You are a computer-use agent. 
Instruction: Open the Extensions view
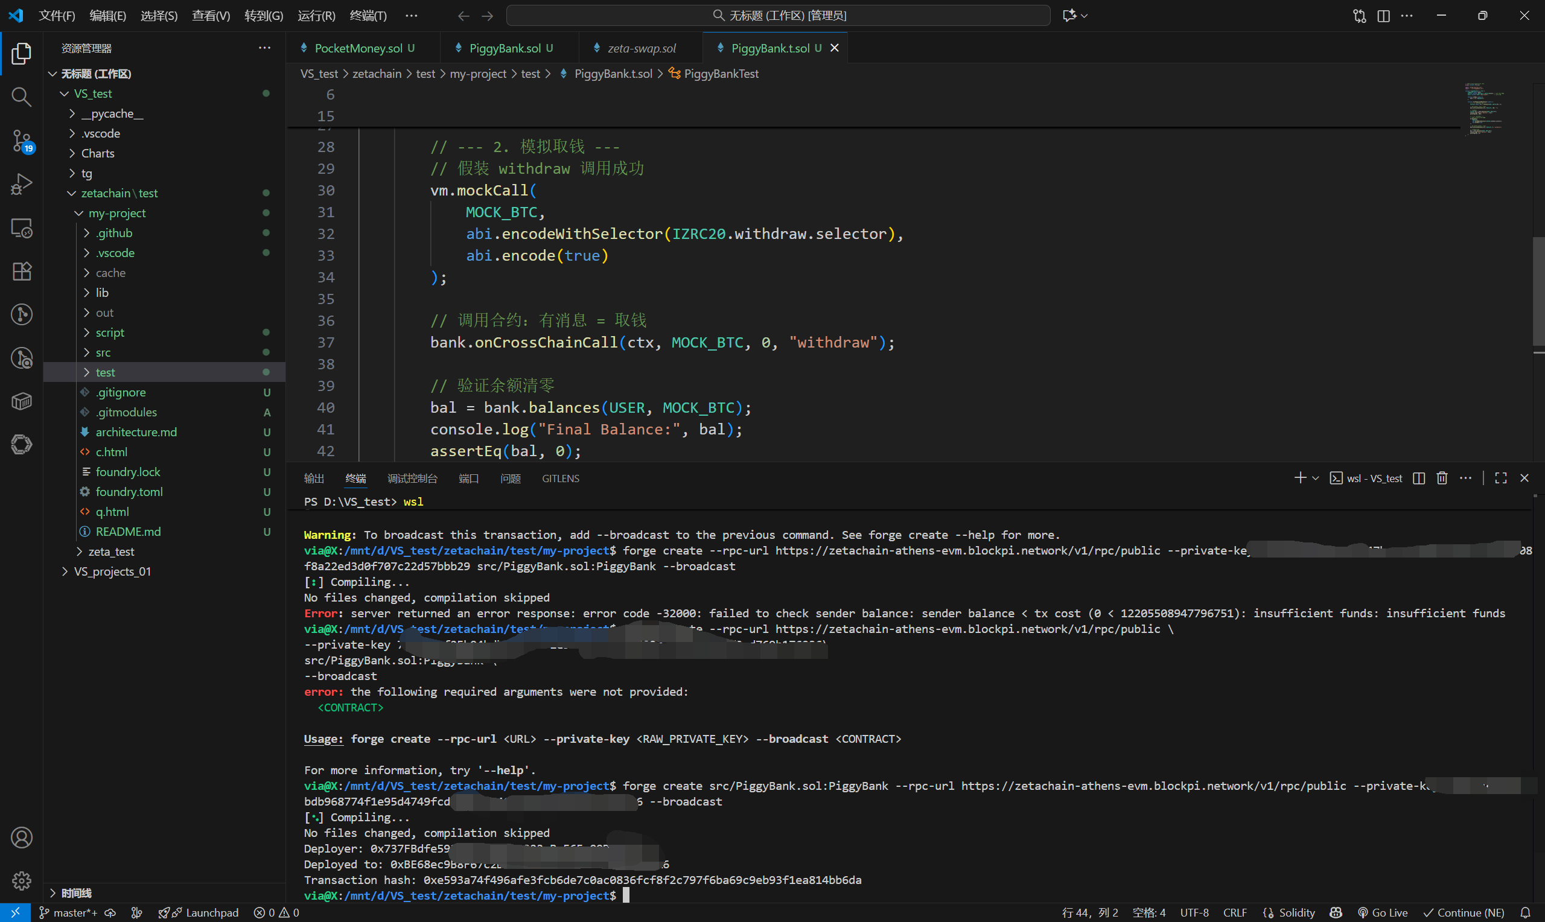(x=21, y=272)
